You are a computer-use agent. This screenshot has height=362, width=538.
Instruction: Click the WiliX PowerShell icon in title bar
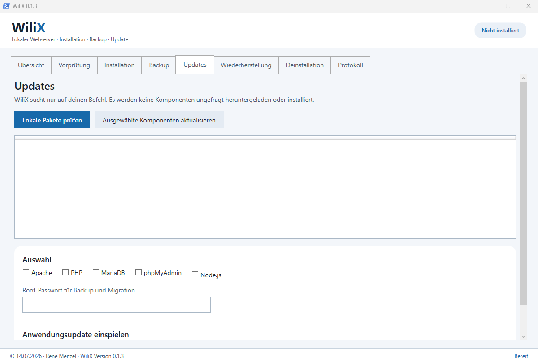(x=6, y=6)
